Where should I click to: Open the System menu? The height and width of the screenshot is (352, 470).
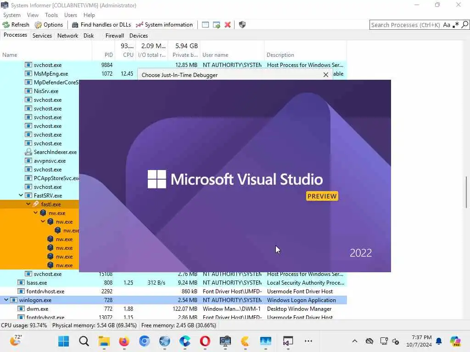click(x=12, y=15)
